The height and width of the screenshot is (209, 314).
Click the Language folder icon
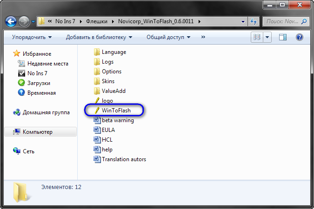point(97,52)
